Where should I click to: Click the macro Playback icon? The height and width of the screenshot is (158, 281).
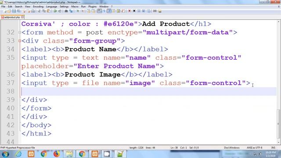tap(139, 11)
